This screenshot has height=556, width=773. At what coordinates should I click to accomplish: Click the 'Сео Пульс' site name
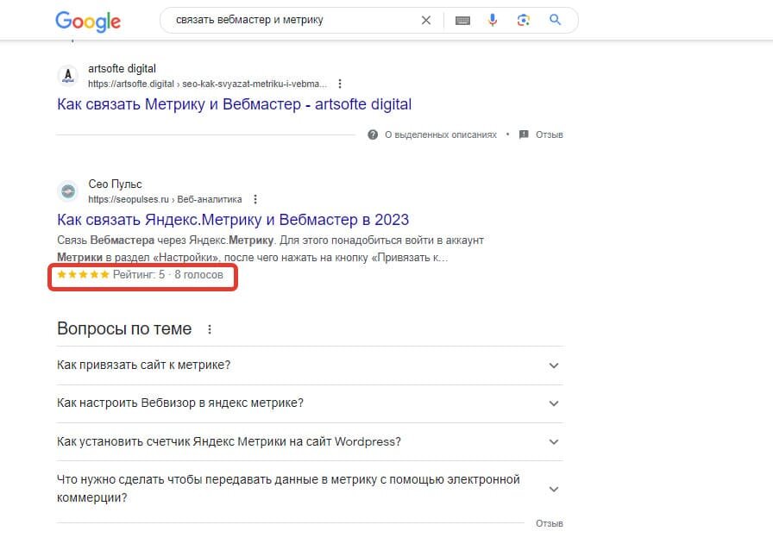pyautogui.click(x=115, y=184)
